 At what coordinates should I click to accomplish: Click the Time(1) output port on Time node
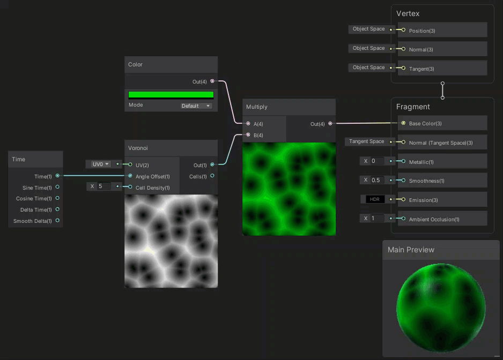click(x=57, y=176)
